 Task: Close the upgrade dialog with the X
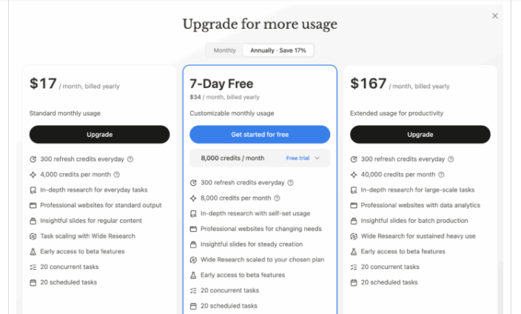click(495, 16)
